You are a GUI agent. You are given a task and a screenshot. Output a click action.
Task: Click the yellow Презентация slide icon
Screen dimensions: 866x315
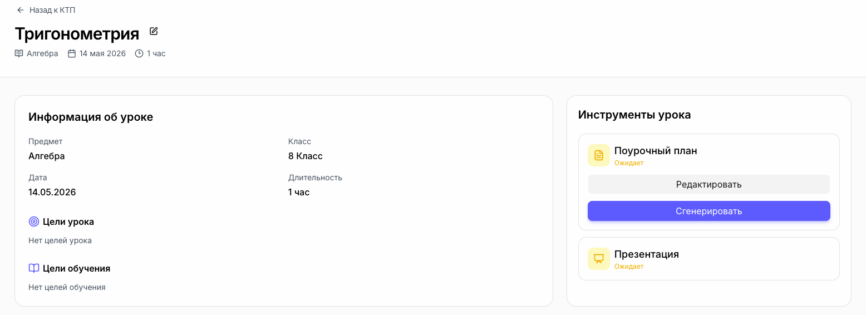(599, 259)
